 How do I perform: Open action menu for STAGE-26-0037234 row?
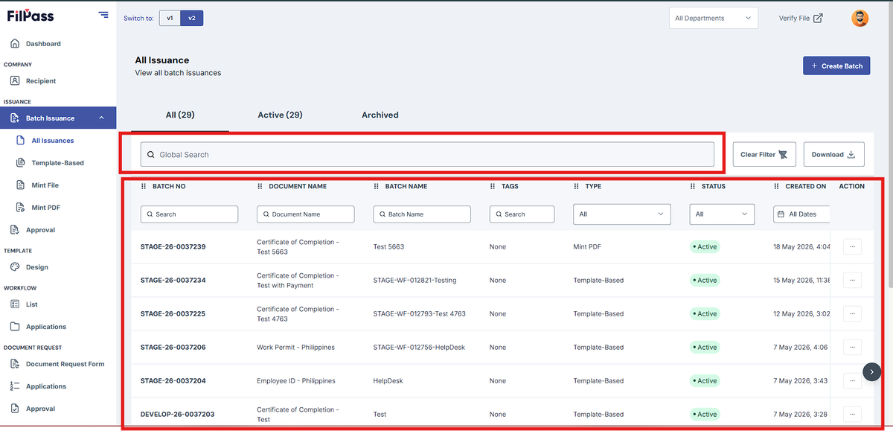coord(852,281)
